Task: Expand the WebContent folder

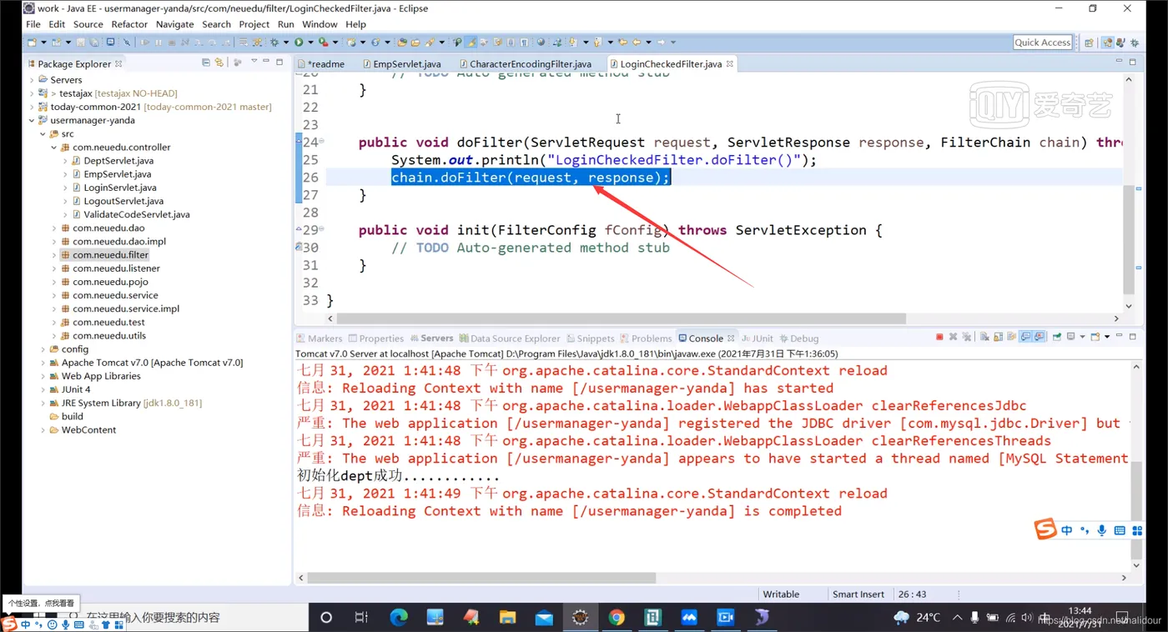Action: (x=43, y=430)
